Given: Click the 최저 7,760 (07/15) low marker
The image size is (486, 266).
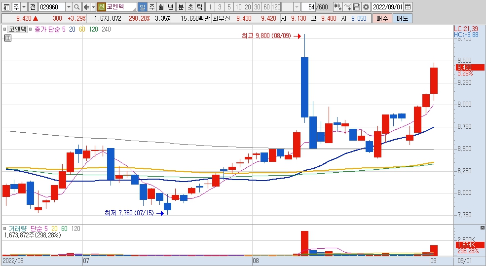Looking at the screenshot, I should click(x=134, y=213).
